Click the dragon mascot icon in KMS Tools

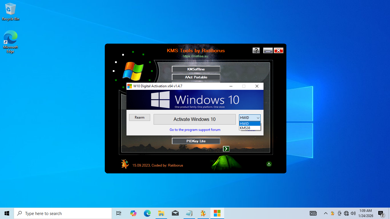[125, 164]
